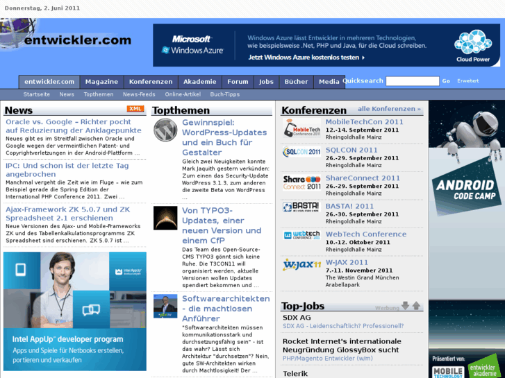Open the Softwarearchitekten speaker thumbnail
The width and height of the screenshot is (505, 378).
tap(165, 306)
